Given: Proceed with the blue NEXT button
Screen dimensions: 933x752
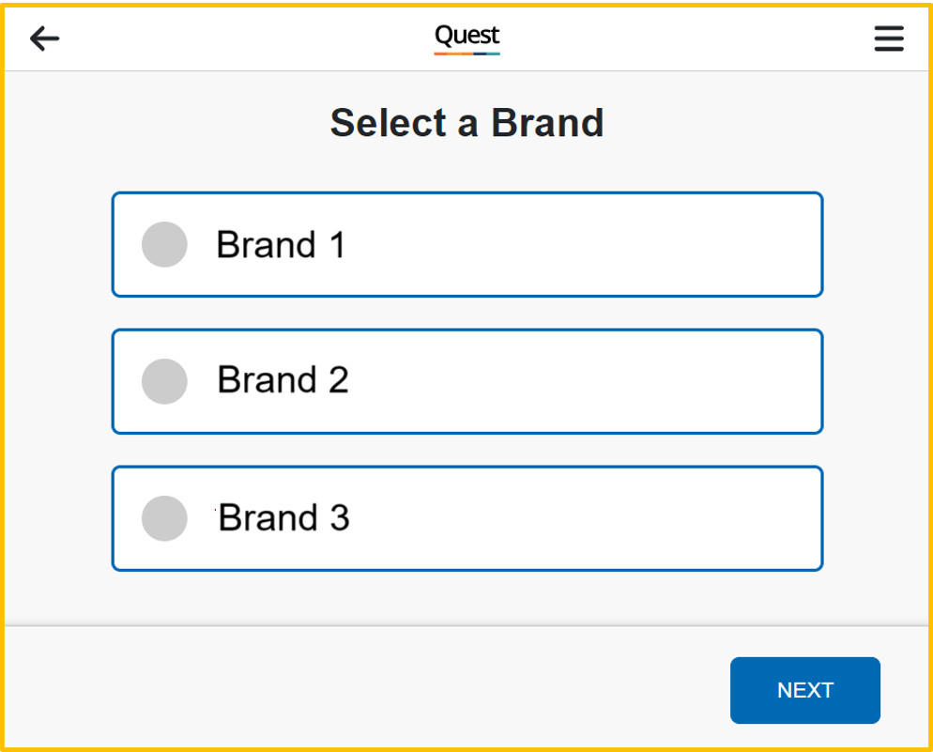Looking at the screenshot, I should click(x=804, y=690).
